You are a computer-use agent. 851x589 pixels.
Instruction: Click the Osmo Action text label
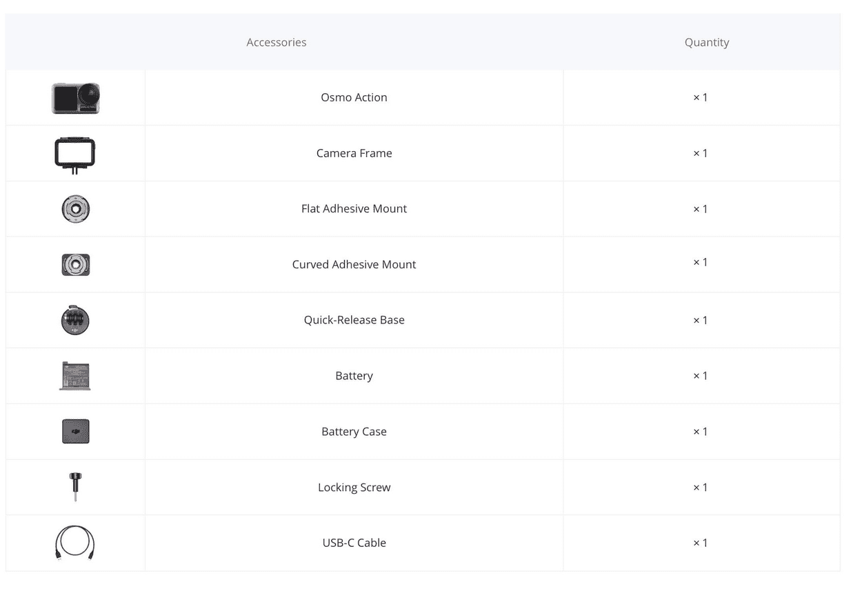tap(354, 97)
